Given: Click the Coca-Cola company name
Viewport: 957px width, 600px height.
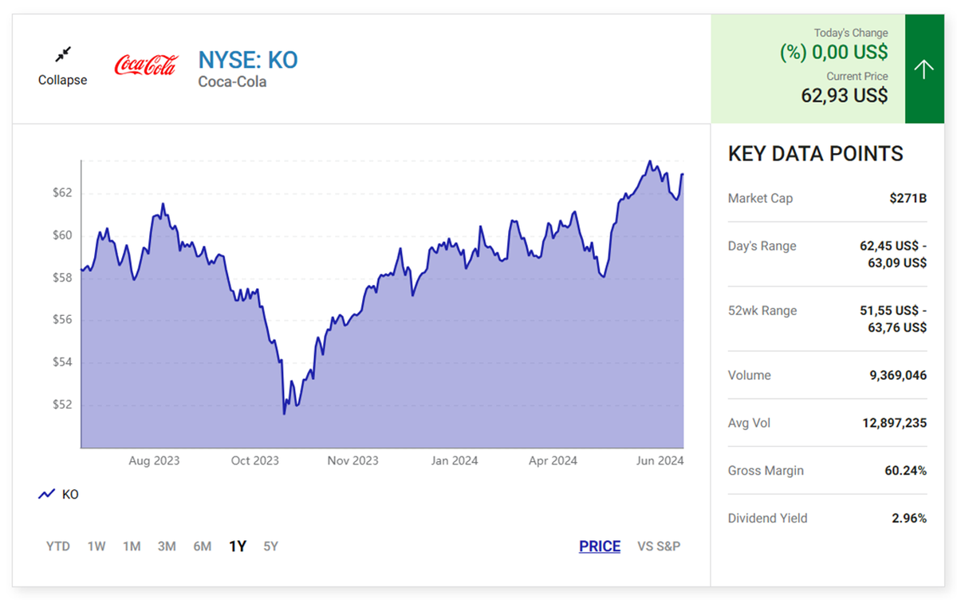Looking at the screenshot, I should [x=232, y=81].
